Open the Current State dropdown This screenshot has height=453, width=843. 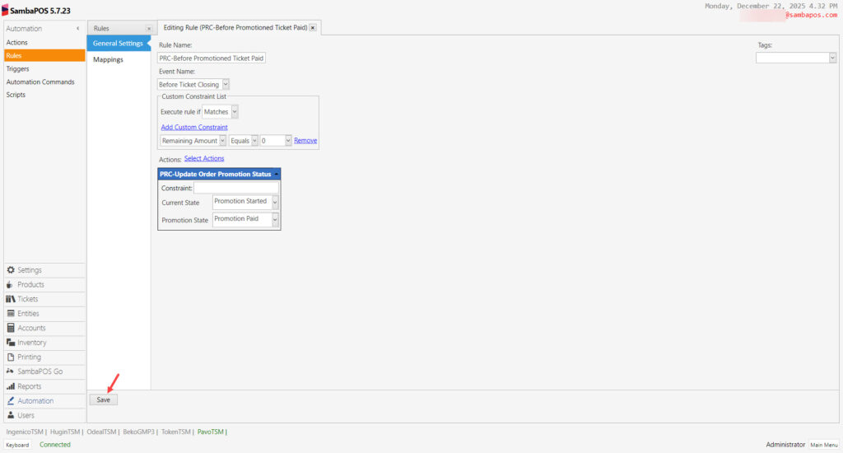(x=275, y=202)
